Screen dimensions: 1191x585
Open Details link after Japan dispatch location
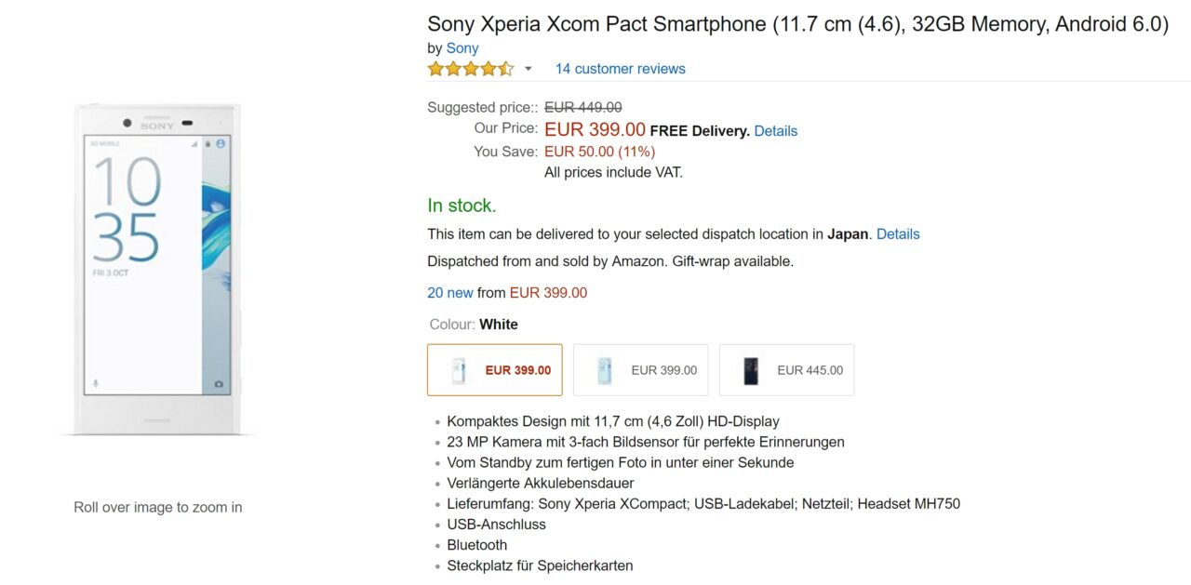(x=898, y=234)
